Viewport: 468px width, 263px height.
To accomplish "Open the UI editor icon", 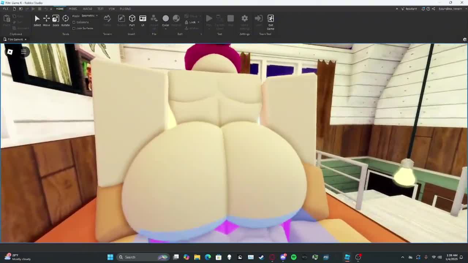I will coord(143,19).
